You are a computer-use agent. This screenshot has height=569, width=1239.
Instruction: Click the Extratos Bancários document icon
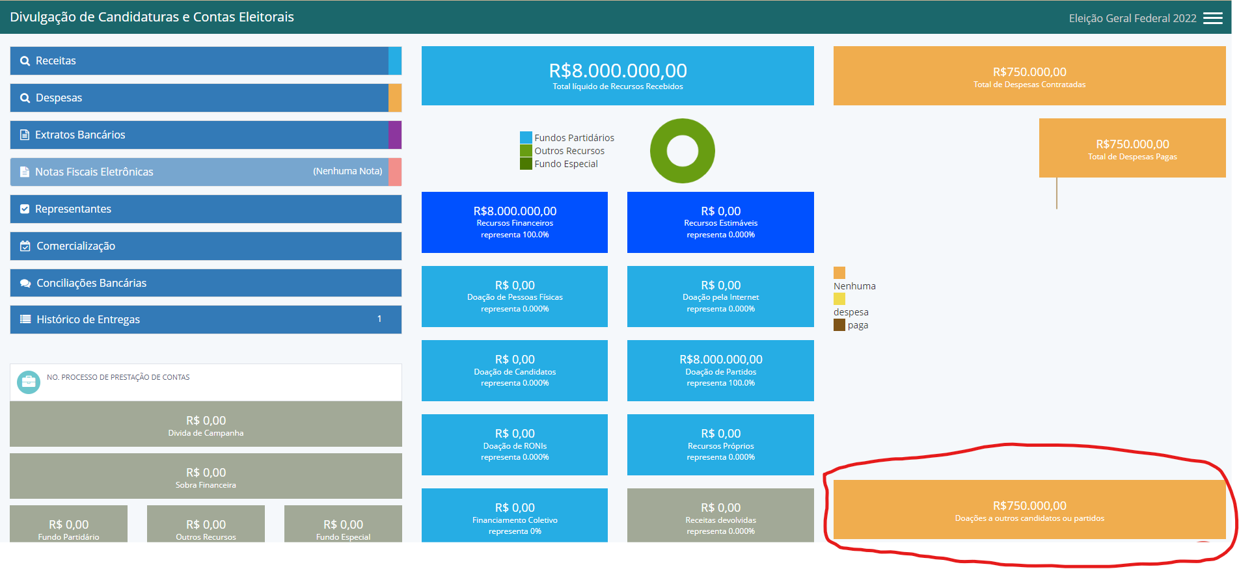click(x=25, y=135)
